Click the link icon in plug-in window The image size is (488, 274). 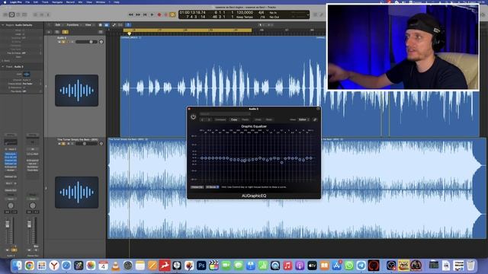(x=315, y=119)
